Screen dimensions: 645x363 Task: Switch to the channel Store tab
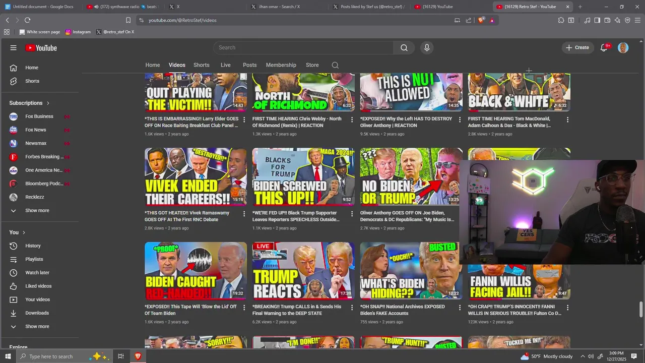pos(312,65)
